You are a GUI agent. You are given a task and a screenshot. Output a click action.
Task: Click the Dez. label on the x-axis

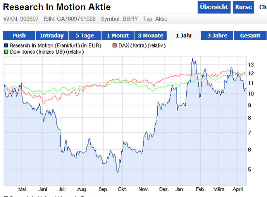[x=164, y=189]
